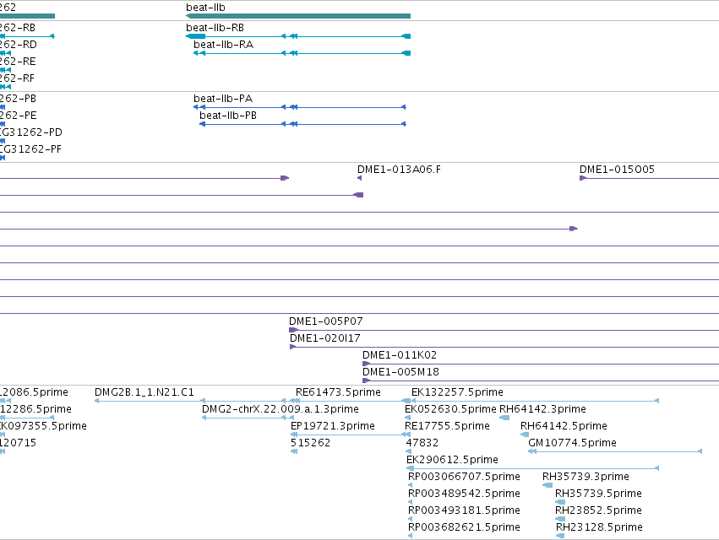Click the 2086.5prime EST label

pos(35,392)
